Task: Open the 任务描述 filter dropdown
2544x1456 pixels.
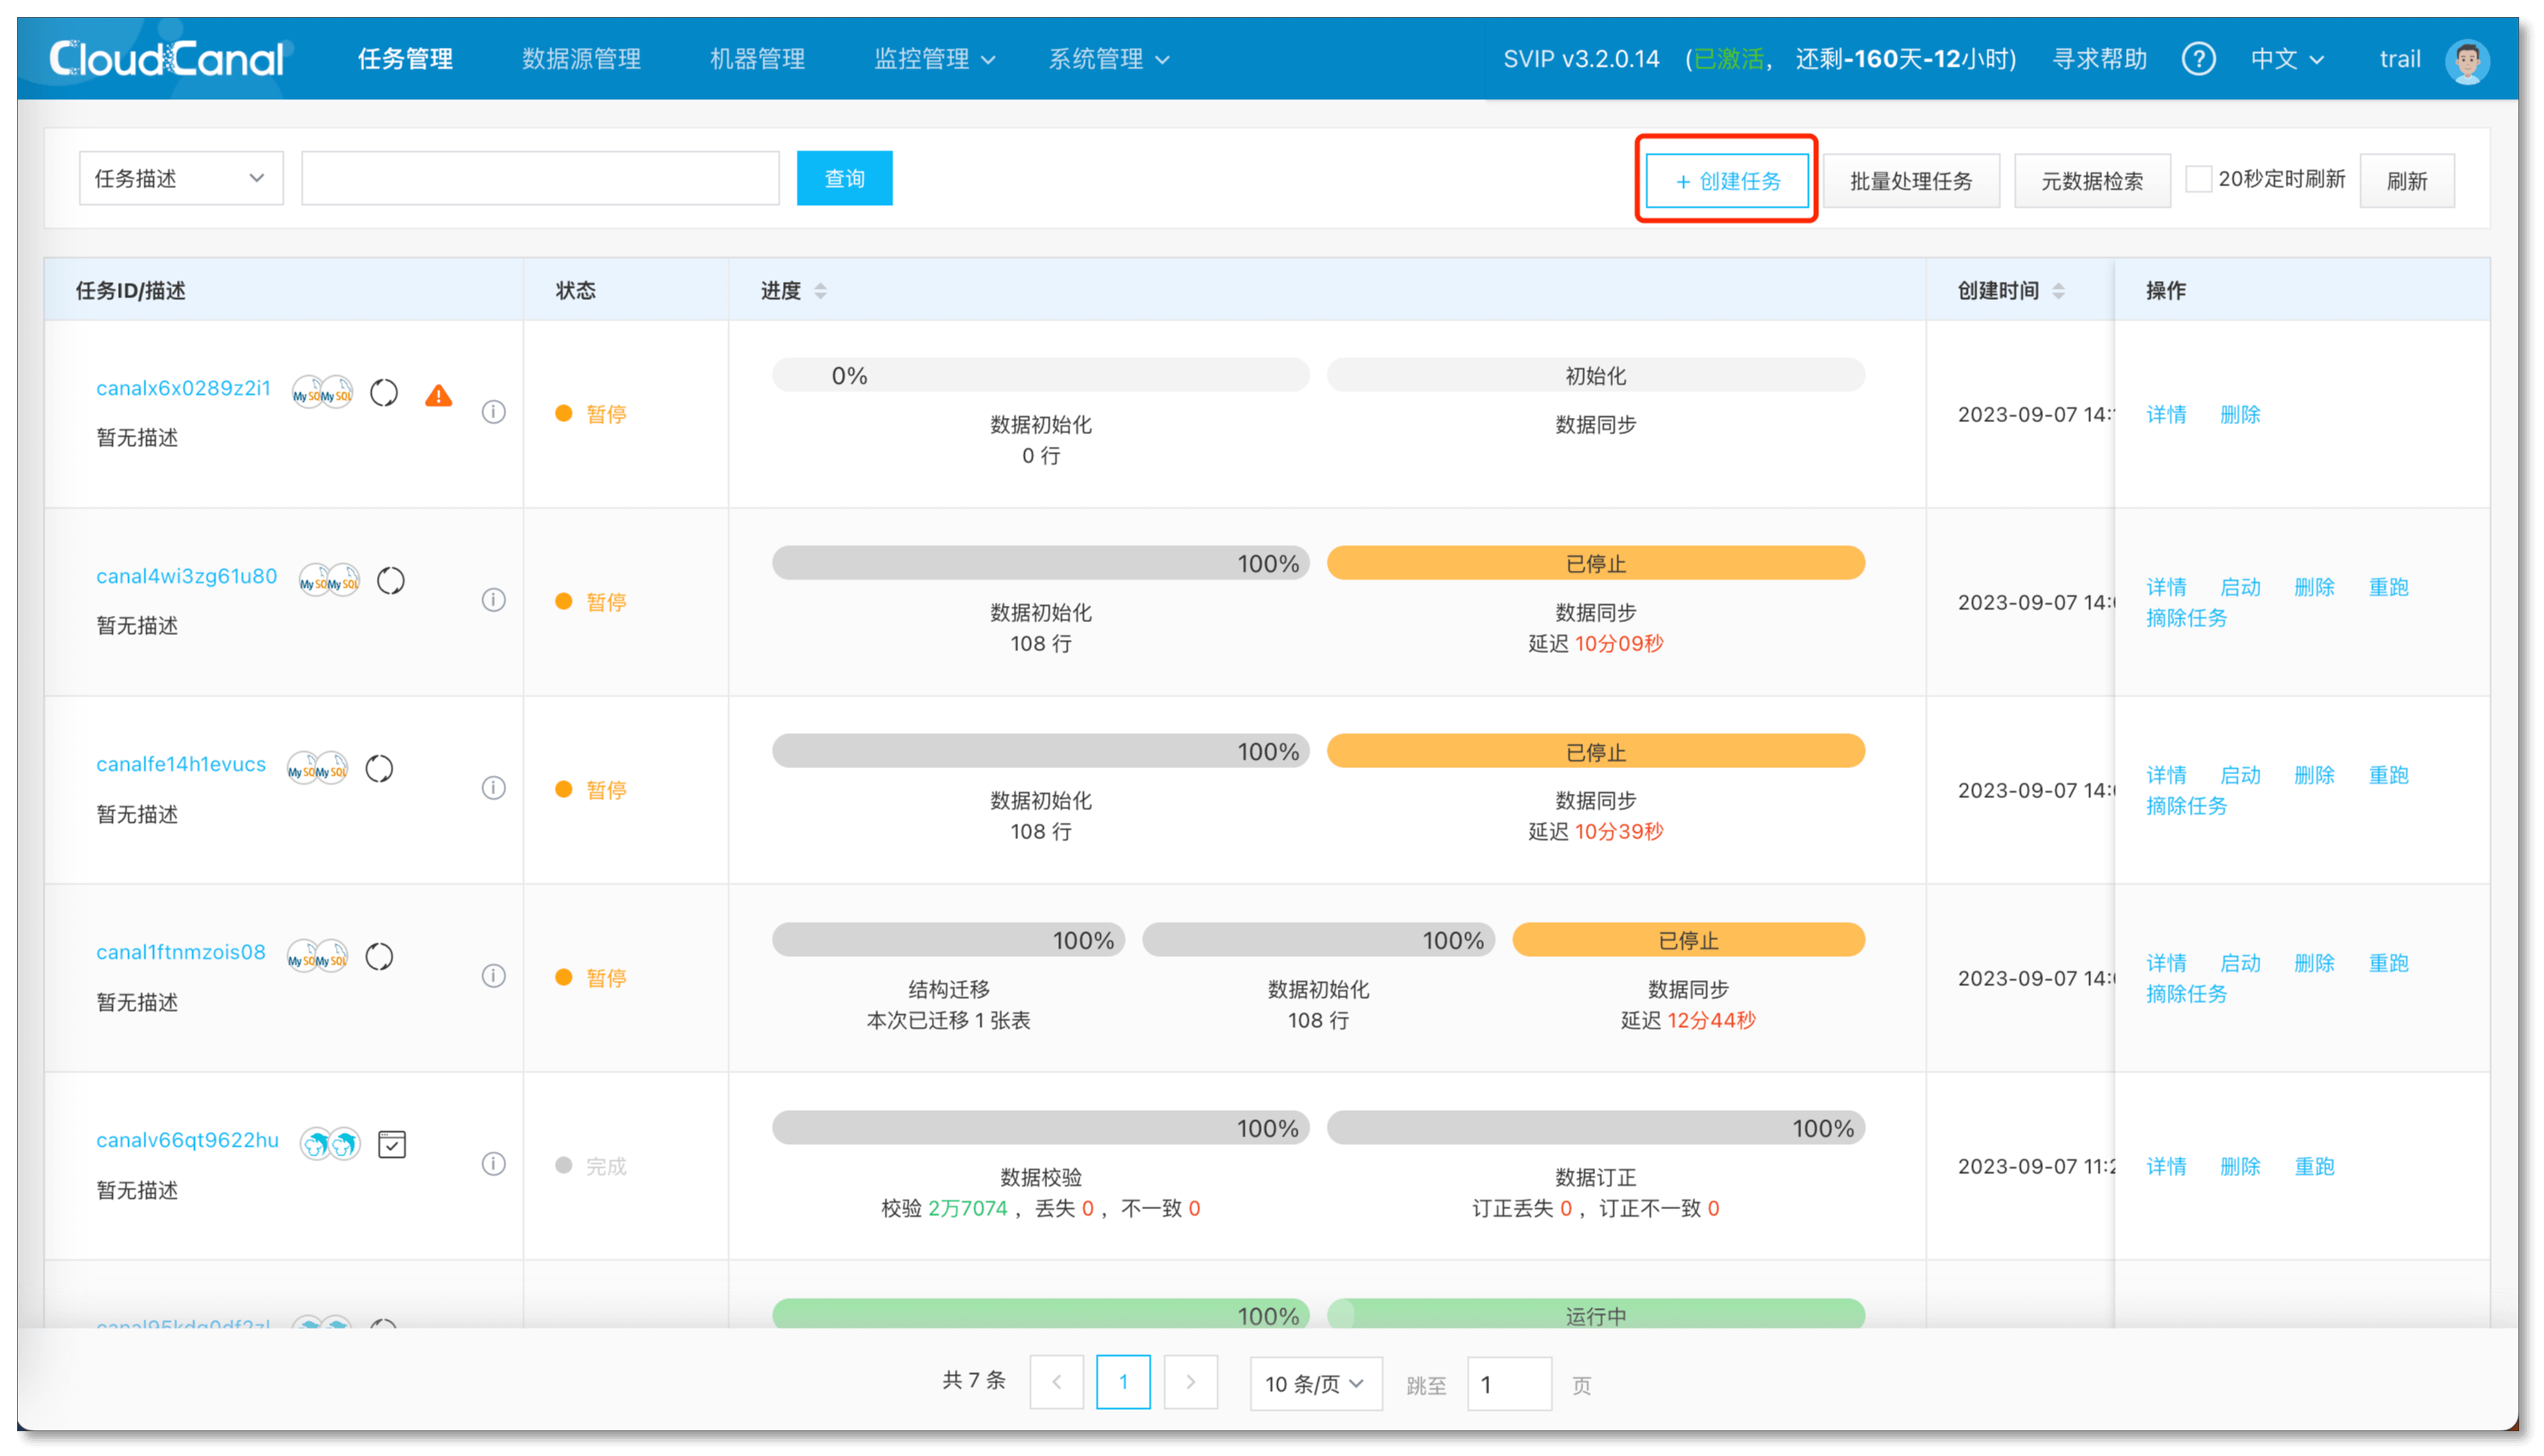Action: coord(181,179)
